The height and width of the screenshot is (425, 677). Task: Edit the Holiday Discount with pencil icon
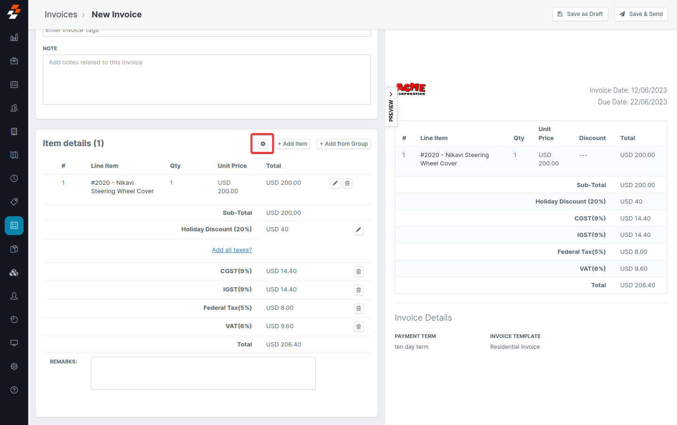point(358,230)
